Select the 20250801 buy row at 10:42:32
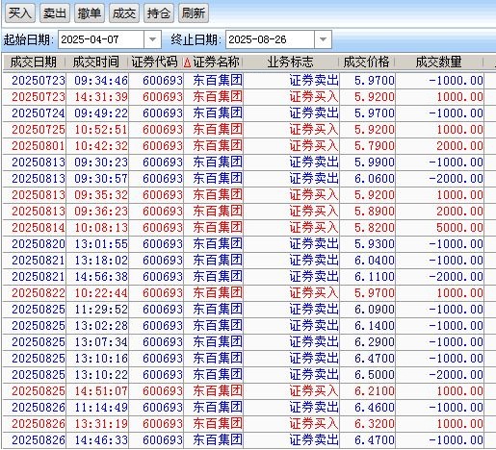Viewport: 496px width, 450px height. click(244, 146)
